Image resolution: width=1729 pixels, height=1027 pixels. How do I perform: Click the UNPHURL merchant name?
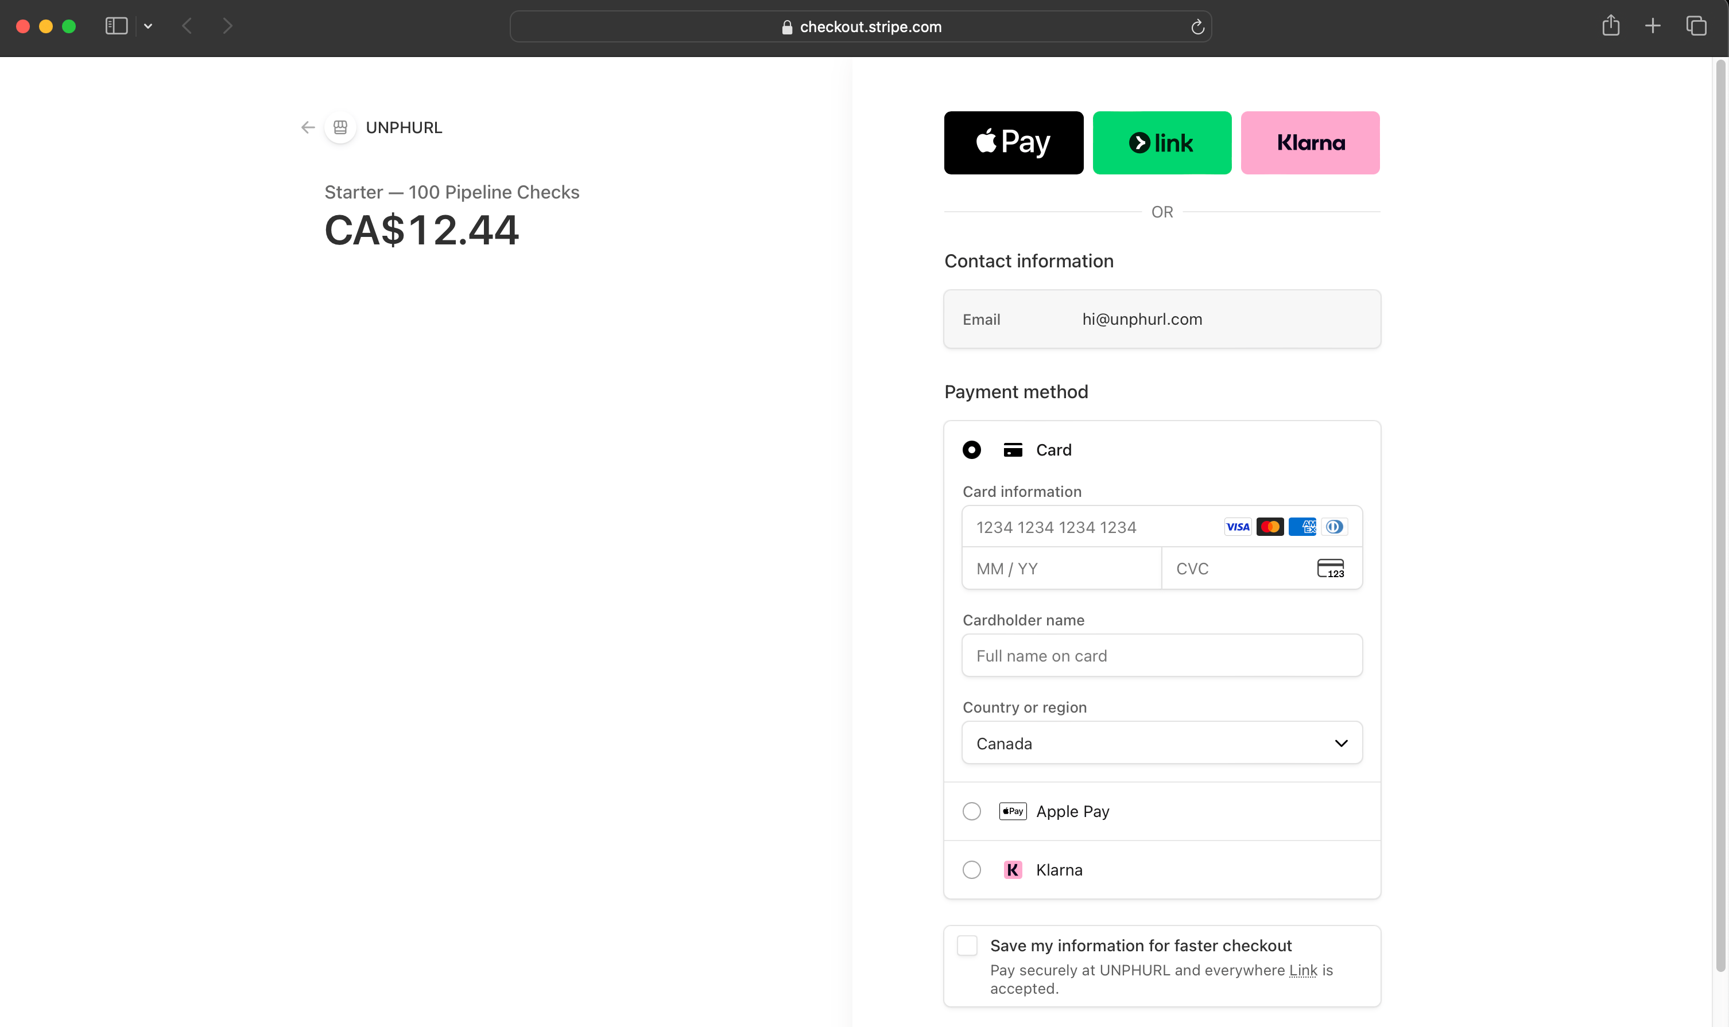pos(404,127)
